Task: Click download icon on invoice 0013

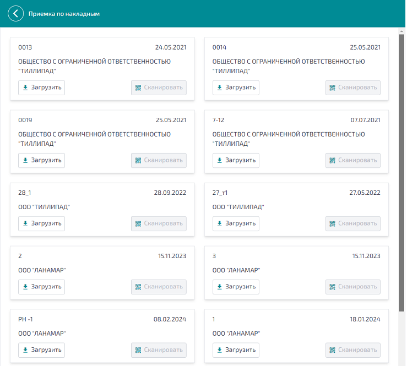Action: click(x=25, y=88)
